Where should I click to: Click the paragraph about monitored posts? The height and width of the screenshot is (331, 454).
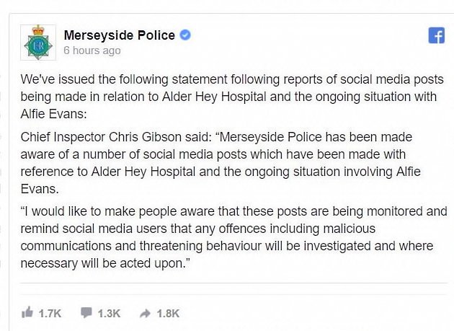(233, 237)
